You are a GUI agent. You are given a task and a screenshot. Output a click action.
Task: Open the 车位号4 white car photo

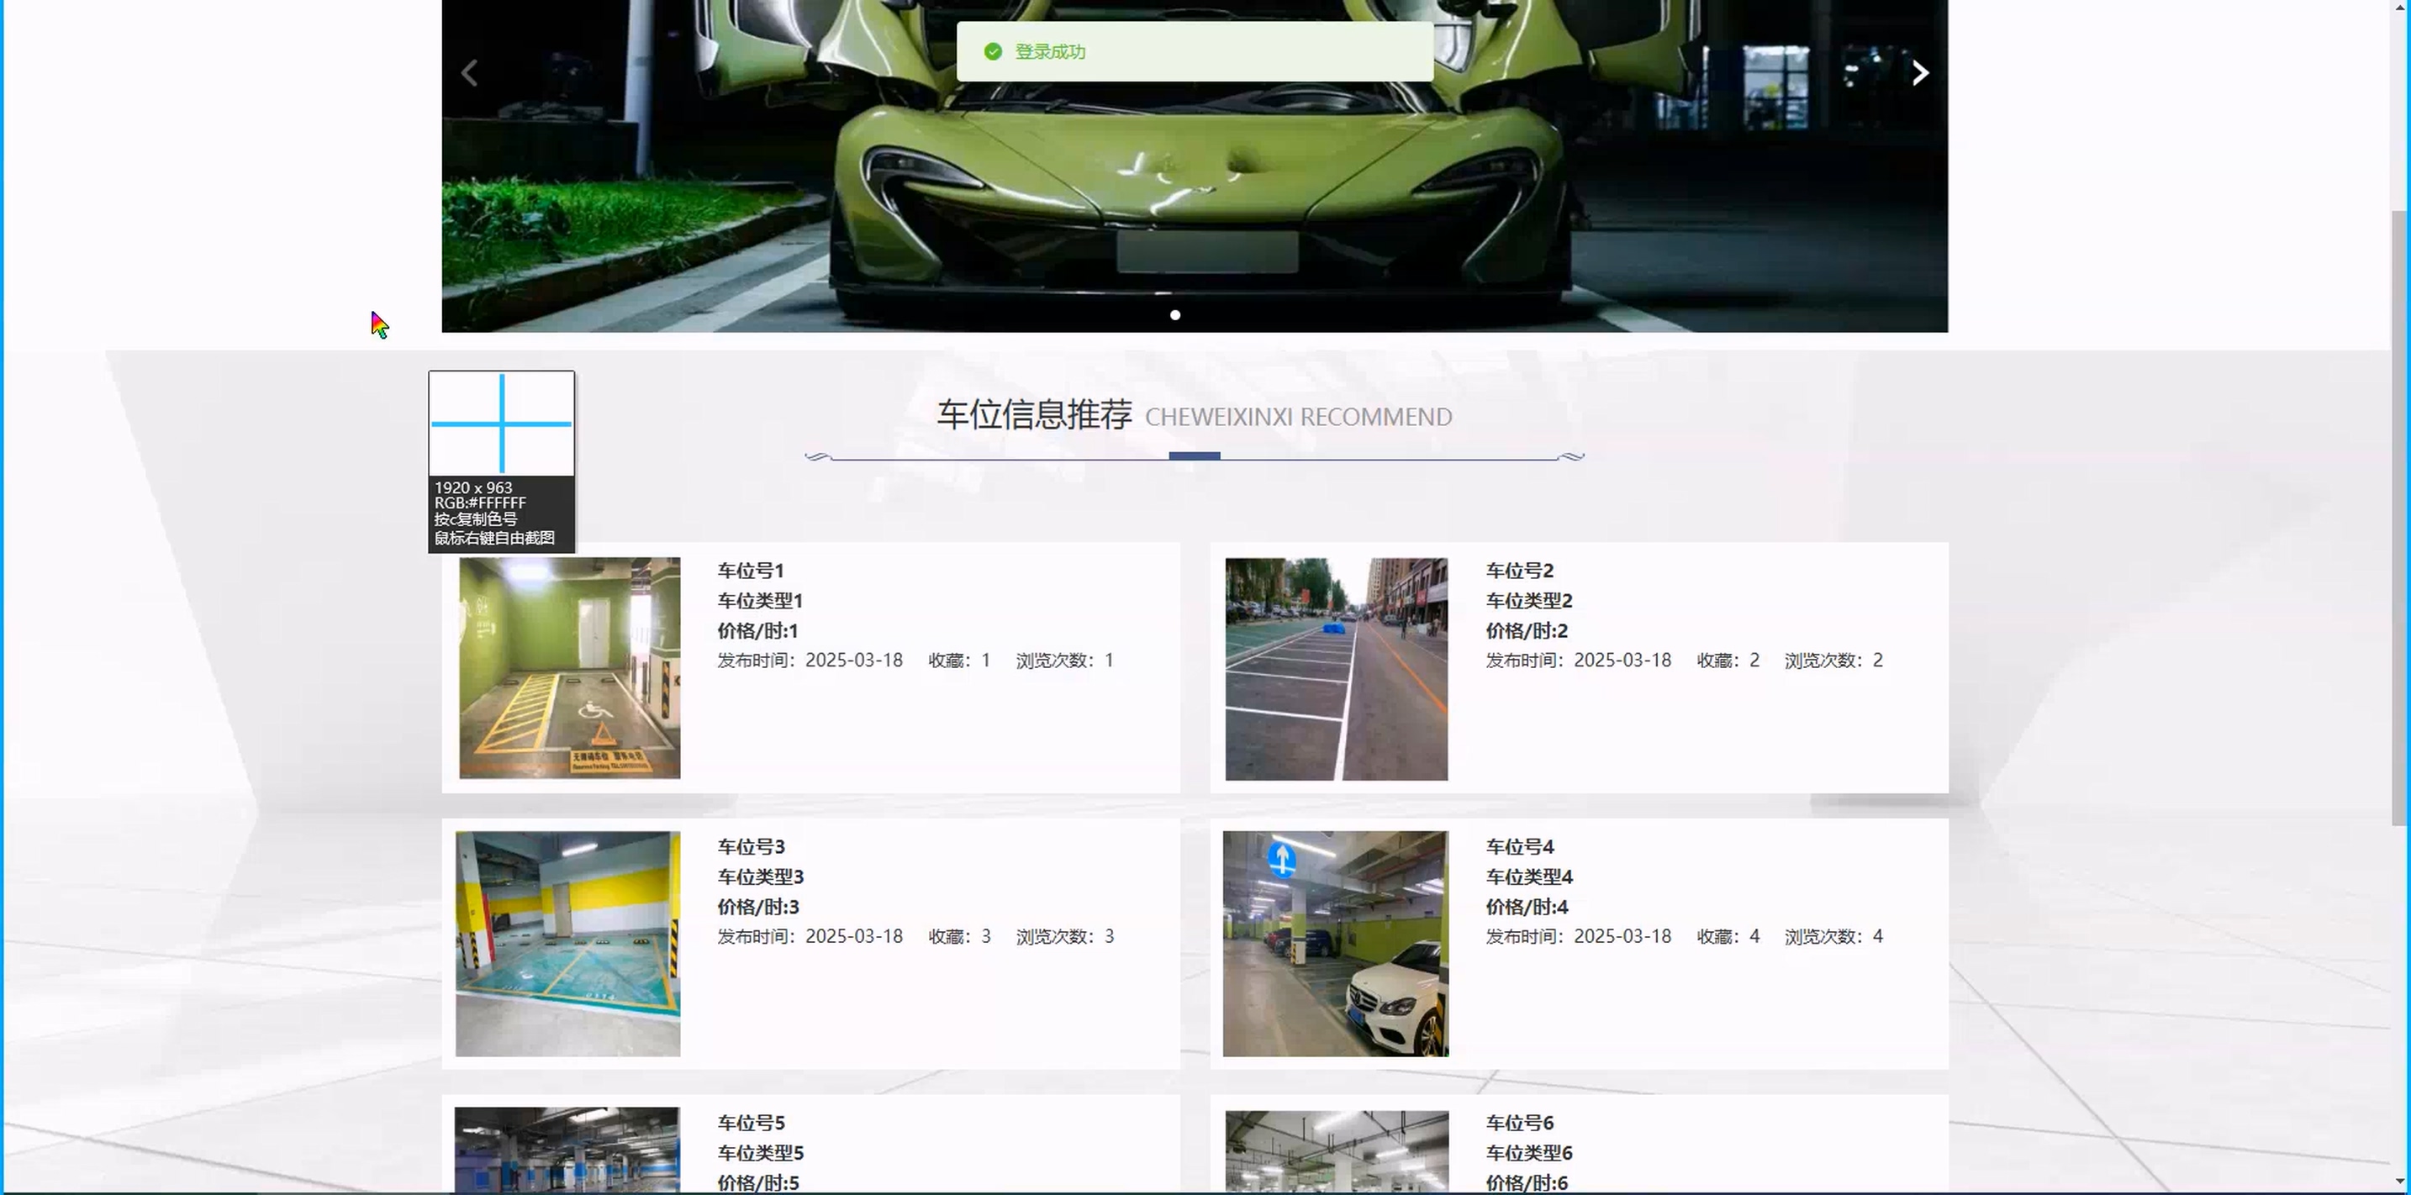pos(1335,943)
